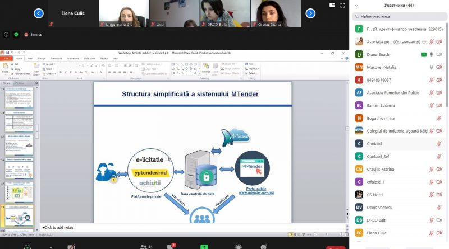The image size is (449, 249).
Task: Open the Layout dropdown
Action: point(49,64)
